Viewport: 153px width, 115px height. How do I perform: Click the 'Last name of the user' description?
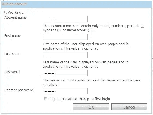point(85,64)
